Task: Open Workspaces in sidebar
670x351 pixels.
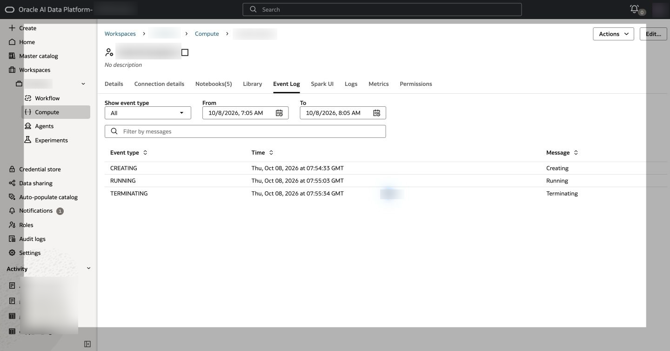Action: 35,70
